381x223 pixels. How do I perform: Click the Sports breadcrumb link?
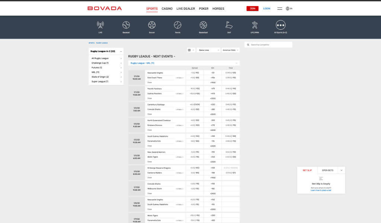click(x=92, y=43)
